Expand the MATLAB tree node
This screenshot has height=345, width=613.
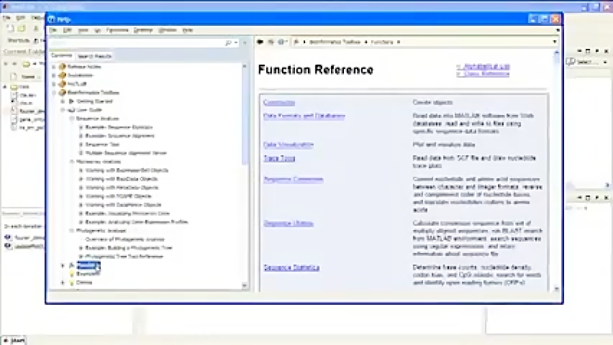point(54,84)
